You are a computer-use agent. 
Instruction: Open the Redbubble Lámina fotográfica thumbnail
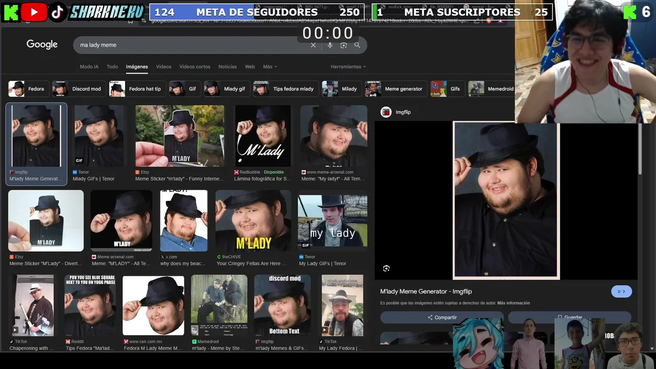[x=263, y=136]
